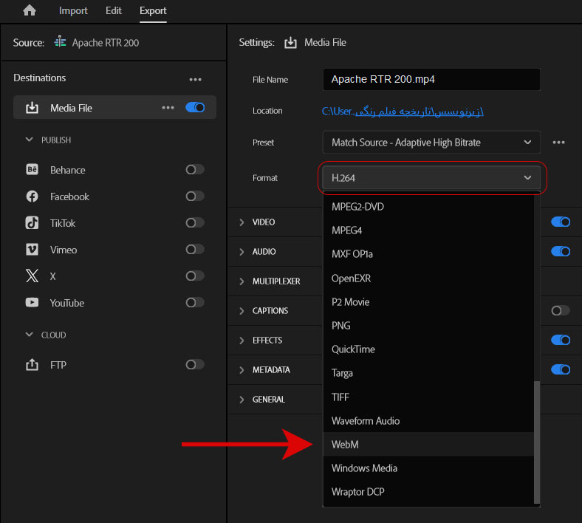The height and width of the screenshot is (523, 582).
Task: Click the Vimeo logo icon
Action: click(32, 250)
